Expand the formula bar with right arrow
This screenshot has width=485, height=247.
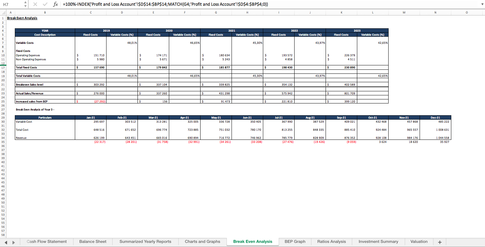click(482, 4)
